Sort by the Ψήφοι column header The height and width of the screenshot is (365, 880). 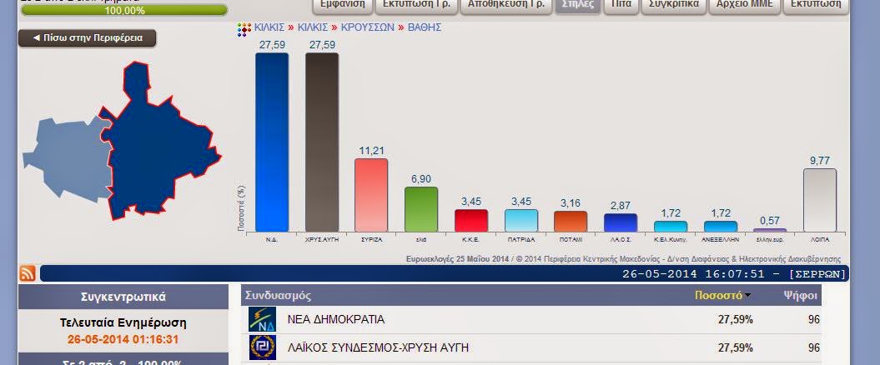point(800,295)
